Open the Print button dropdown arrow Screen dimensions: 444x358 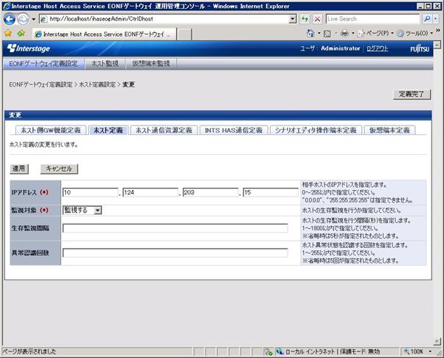tap(353, 34)
